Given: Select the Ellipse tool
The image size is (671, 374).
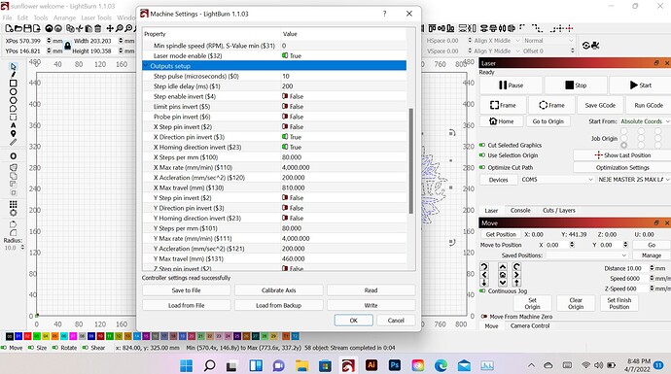Looking at the screenshot, I should click(14, 91).
